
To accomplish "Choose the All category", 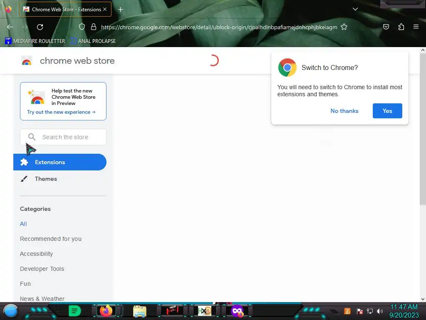I will tap(23, 224).
